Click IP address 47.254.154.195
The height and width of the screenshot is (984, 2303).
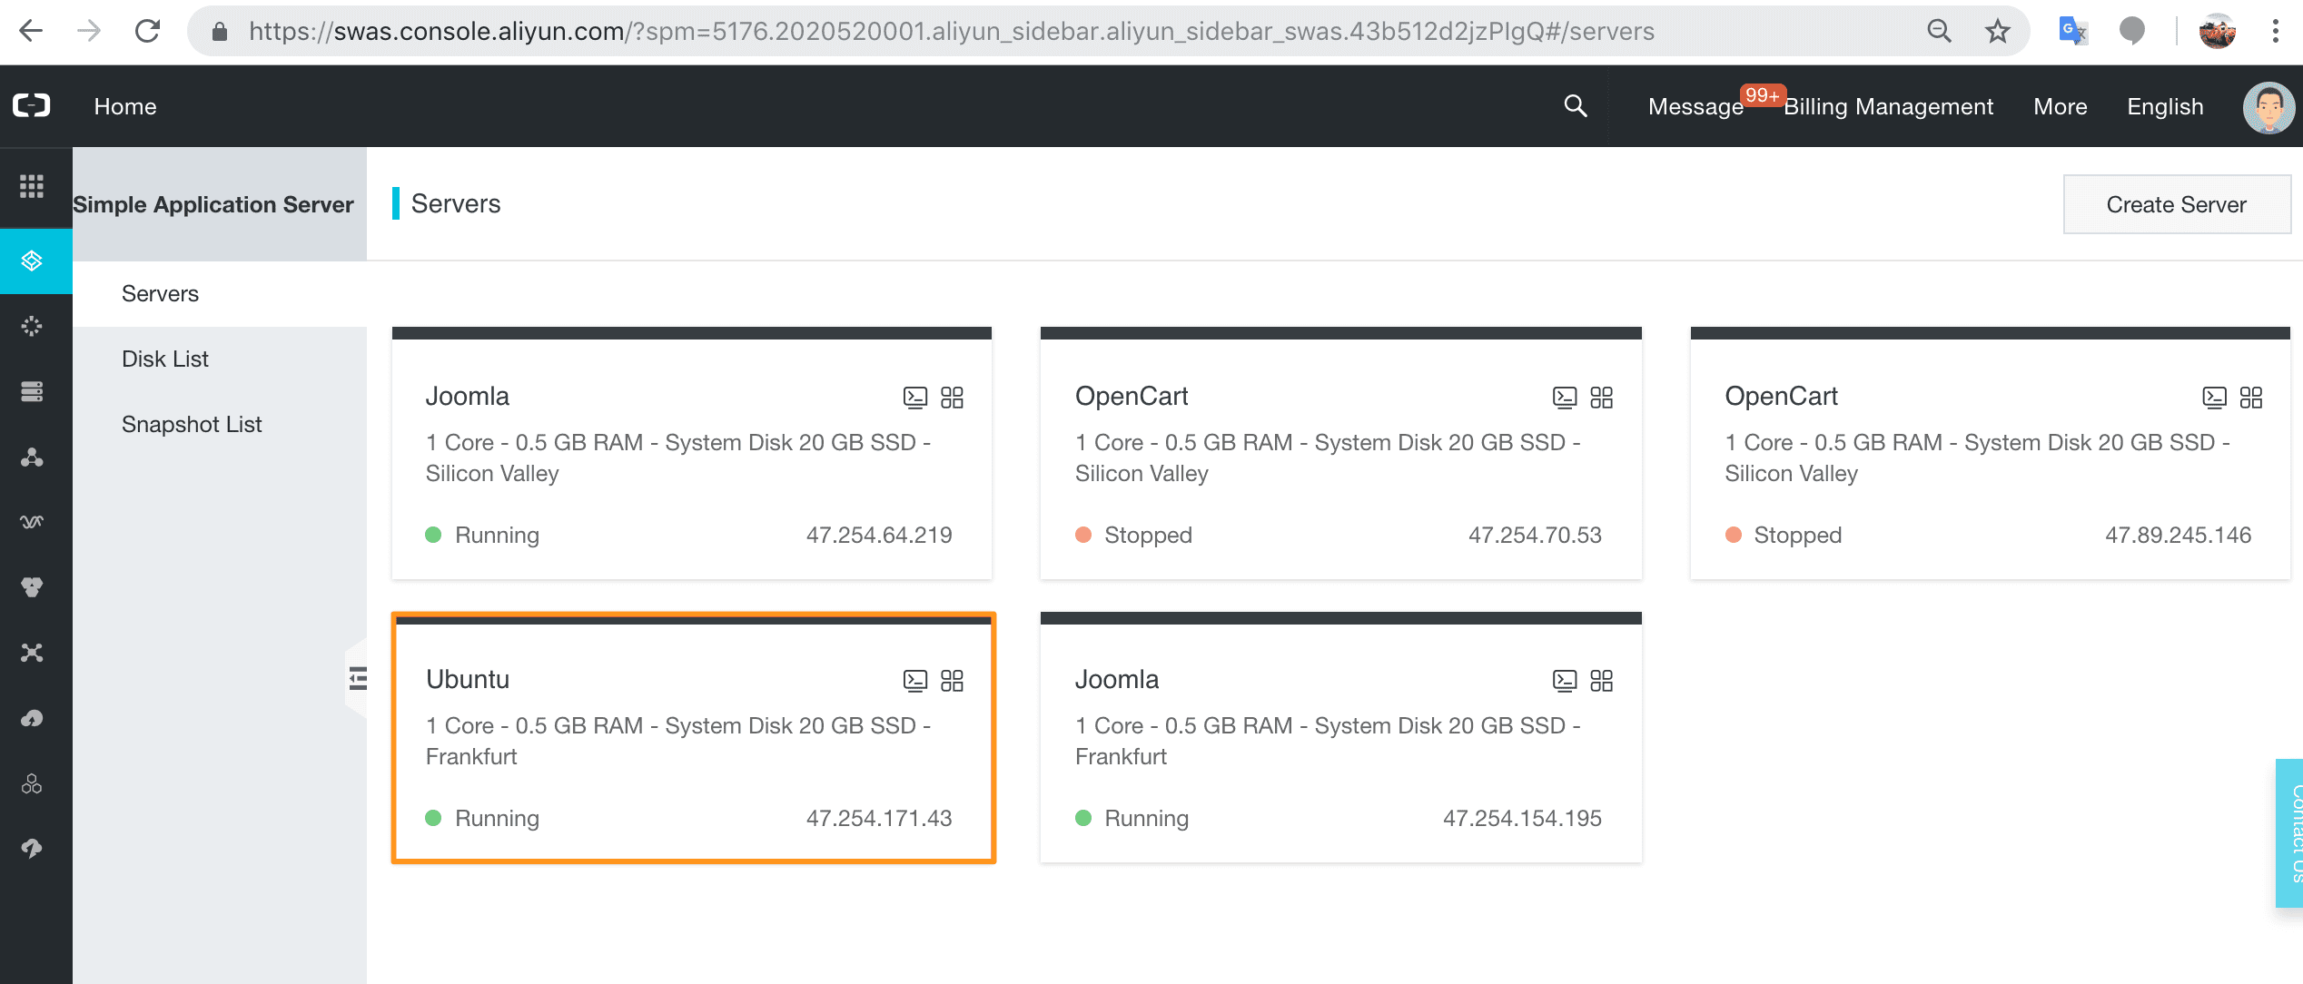tap(1522, 819)
